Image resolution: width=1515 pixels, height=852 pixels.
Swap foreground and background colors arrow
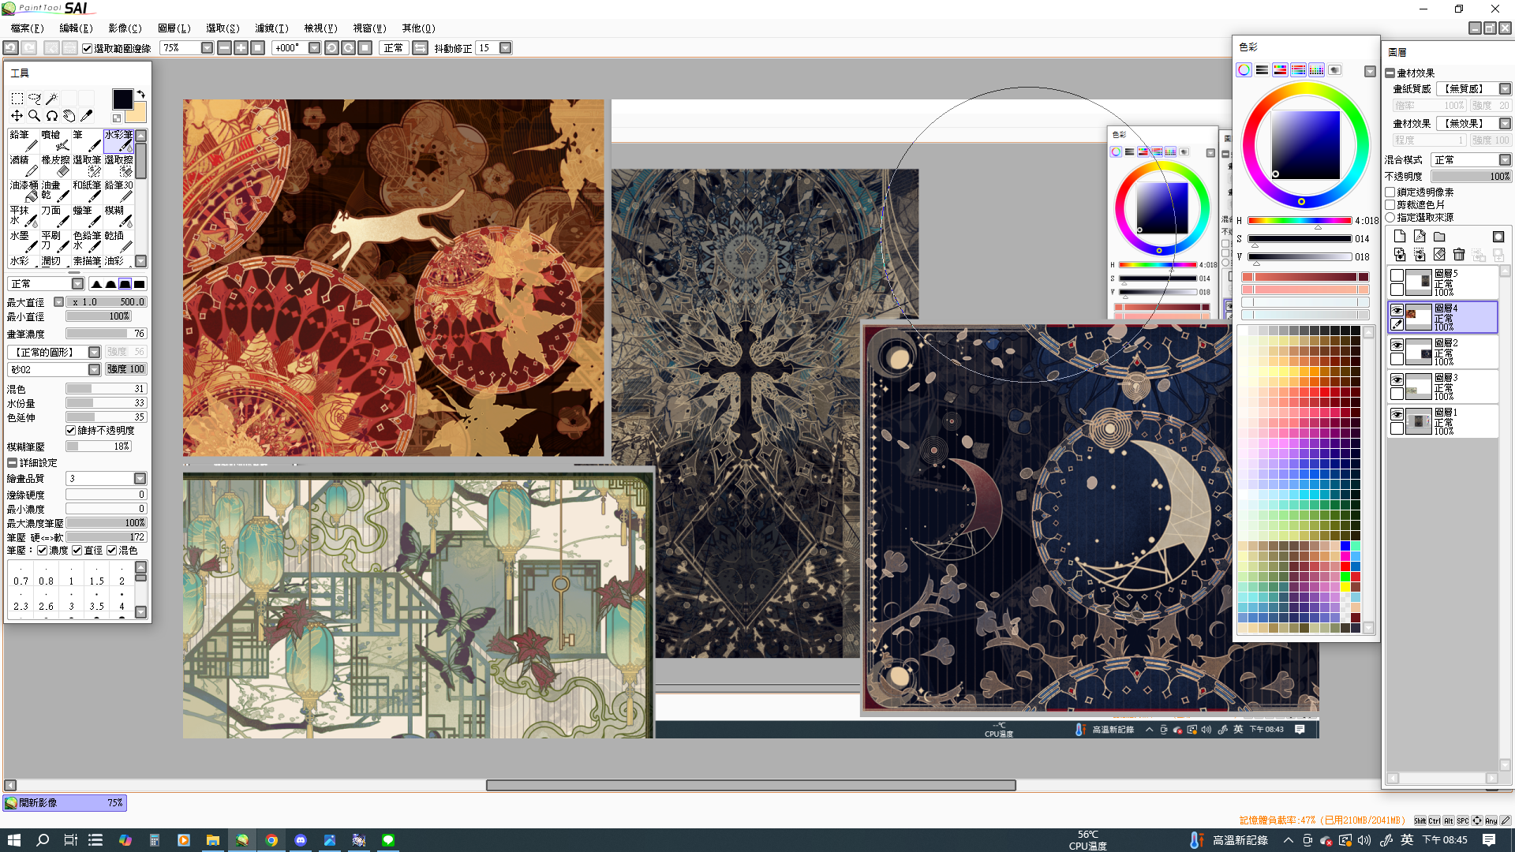[141, 94]
